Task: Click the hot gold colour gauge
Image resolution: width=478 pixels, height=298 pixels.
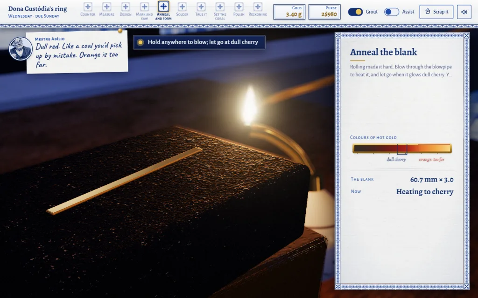Action: click(x=402, y=149)
